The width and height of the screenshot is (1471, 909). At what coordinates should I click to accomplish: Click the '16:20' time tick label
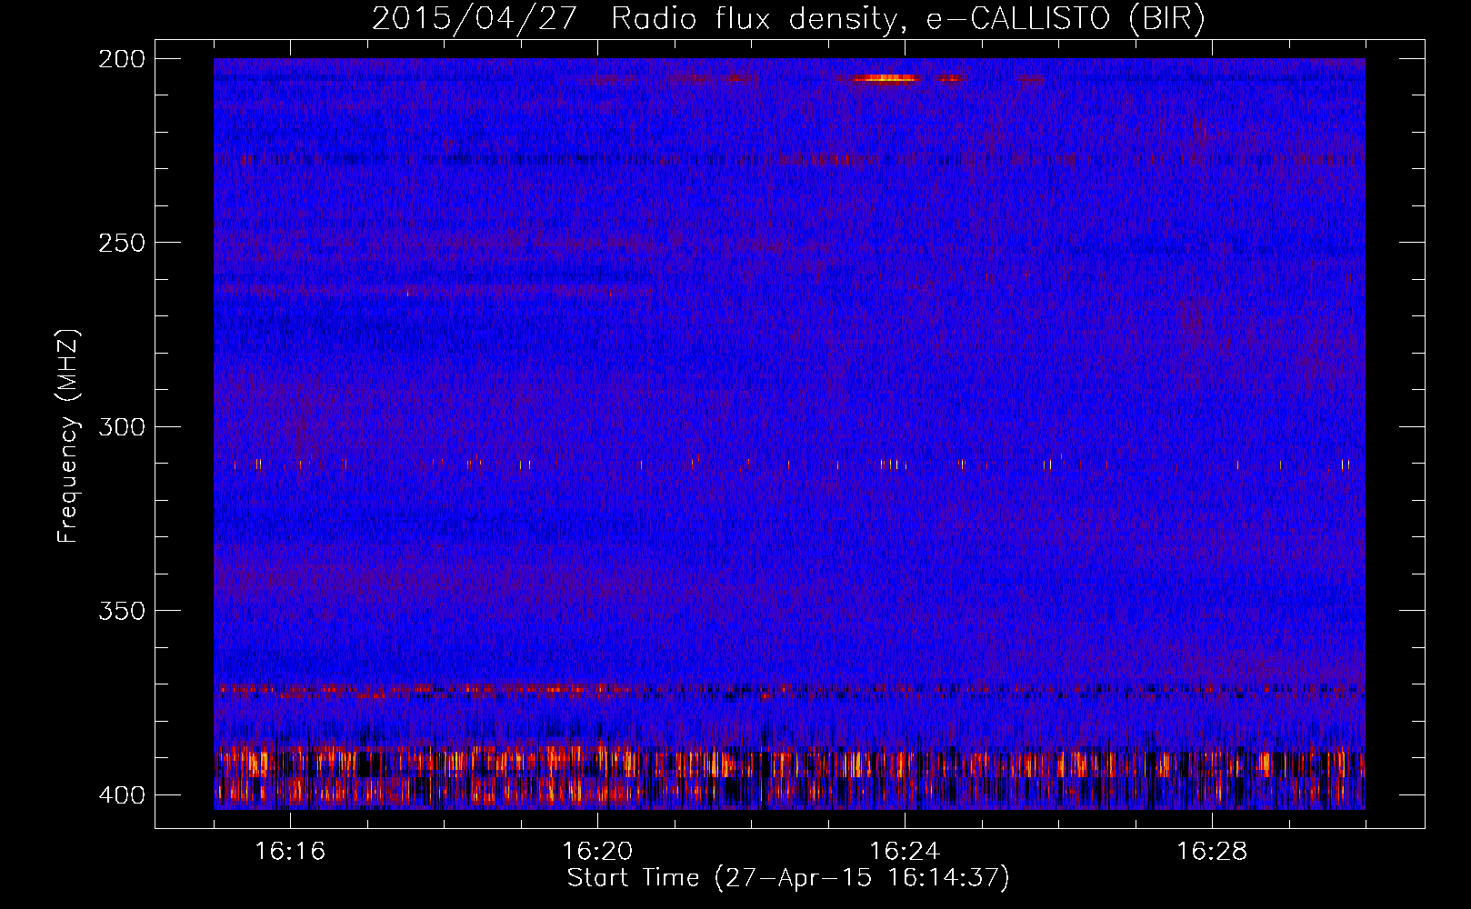click(597, 852)
